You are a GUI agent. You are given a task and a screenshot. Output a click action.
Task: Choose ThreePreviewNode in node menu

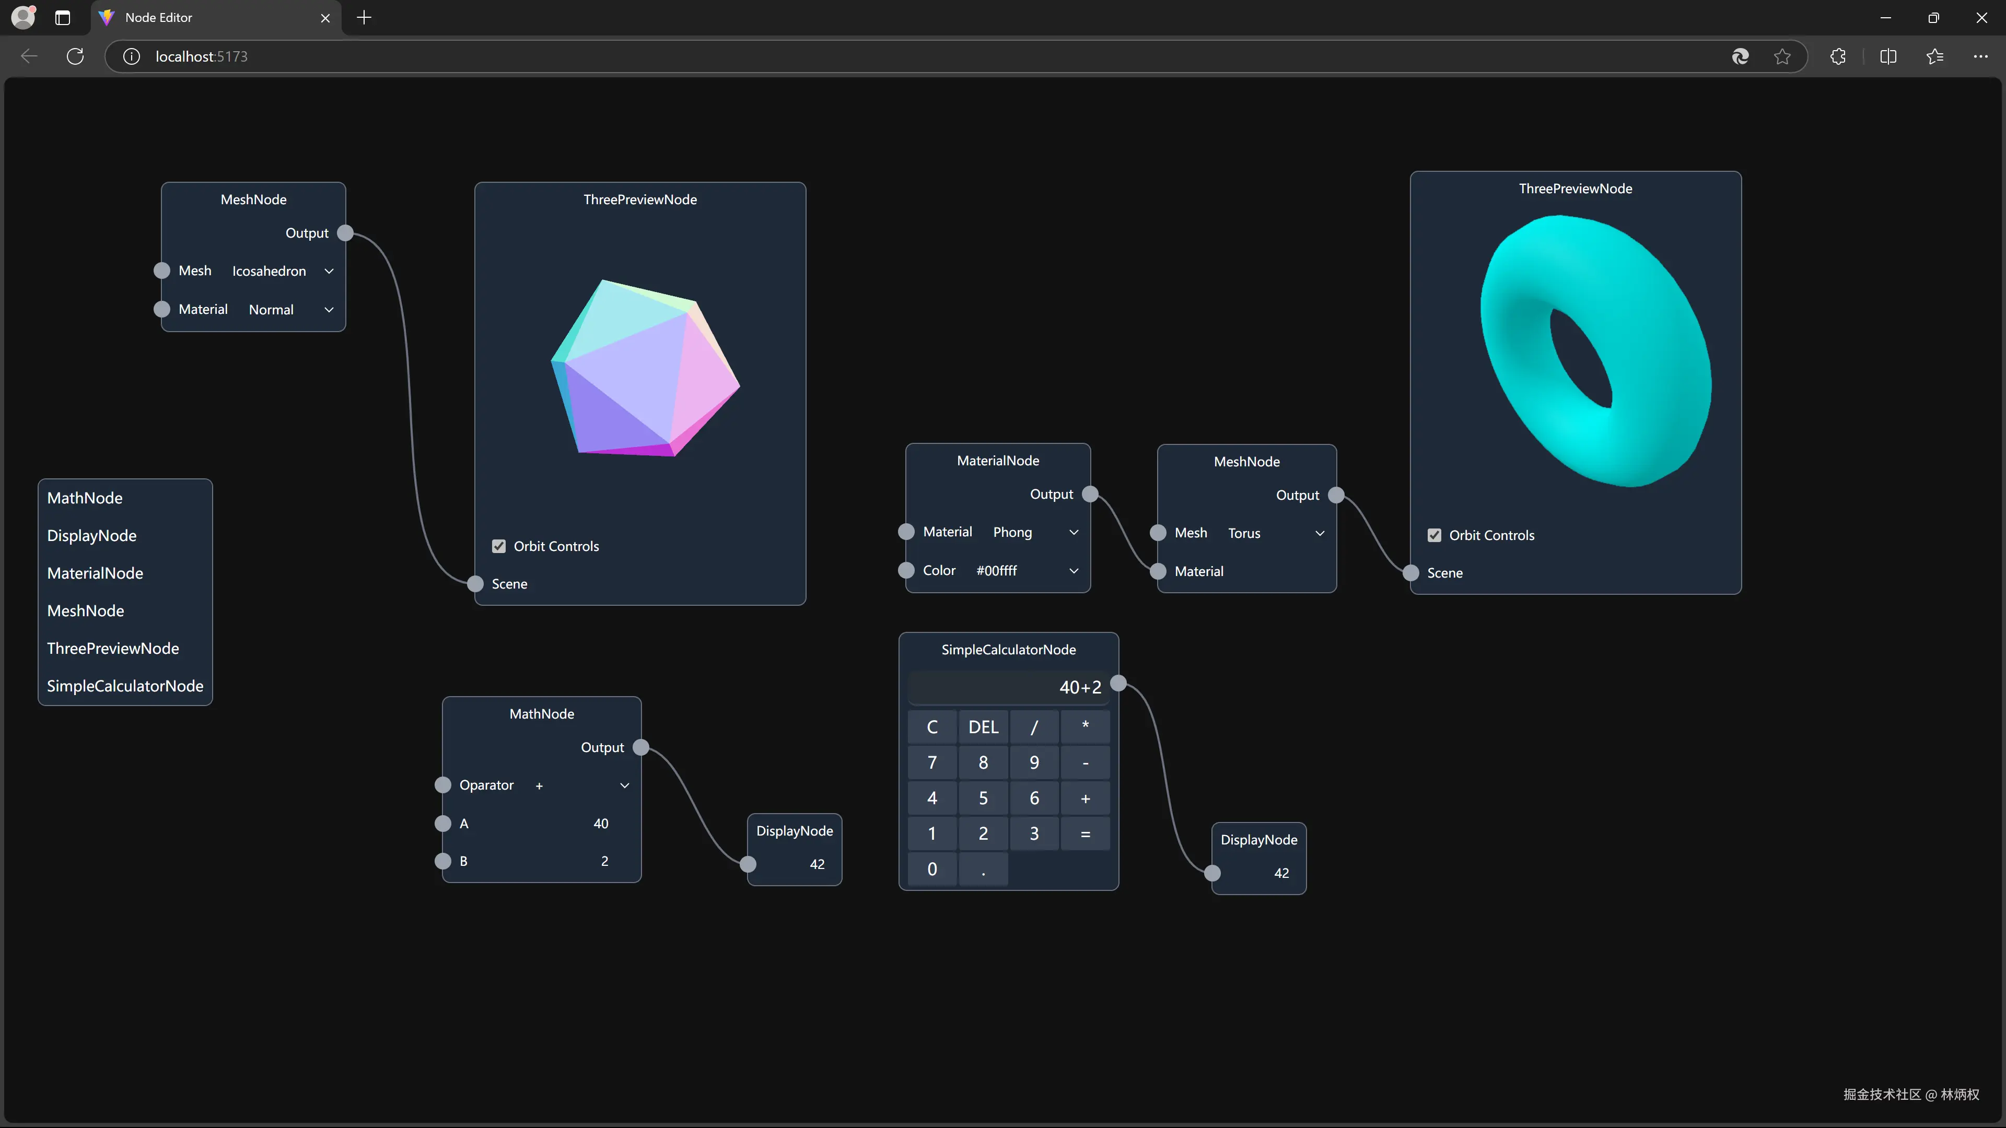point(113,649)
